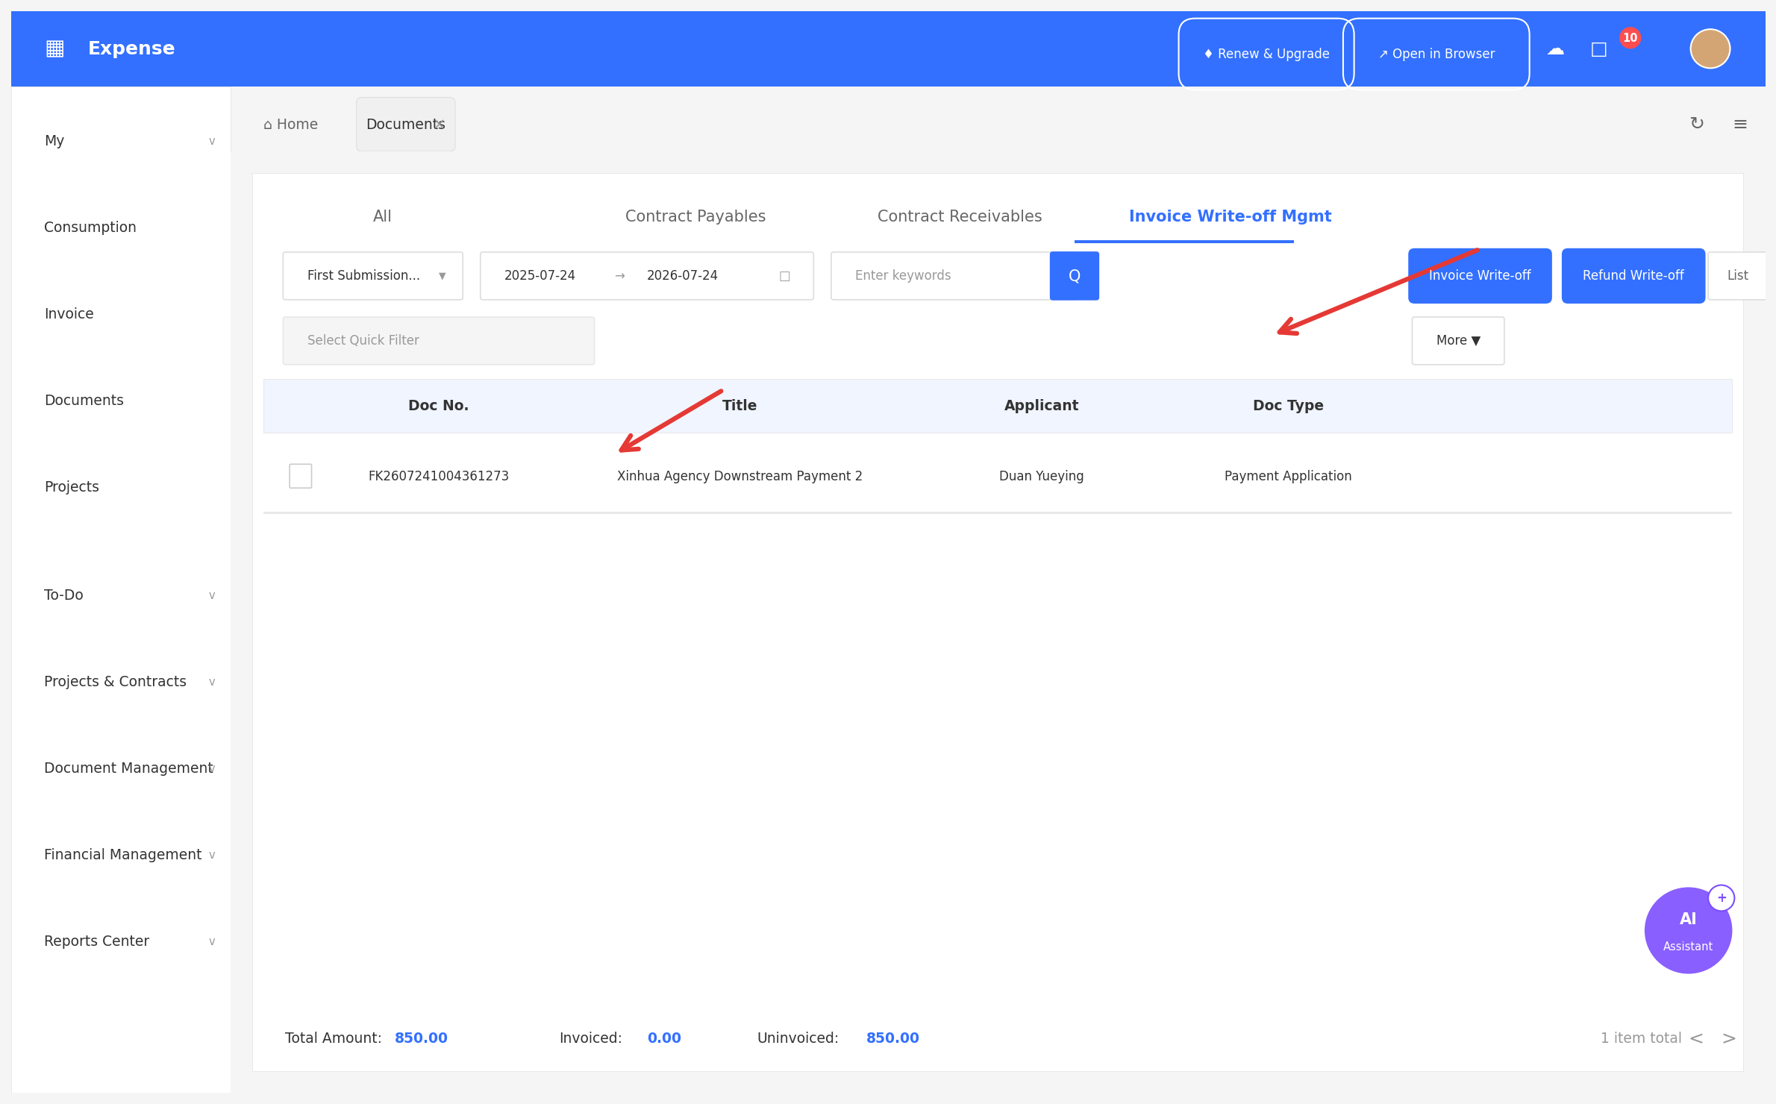The width and height of the screenshot is (1776, 1104).
Task: Click the Refund Write-off button
Action: point(1633,276)
